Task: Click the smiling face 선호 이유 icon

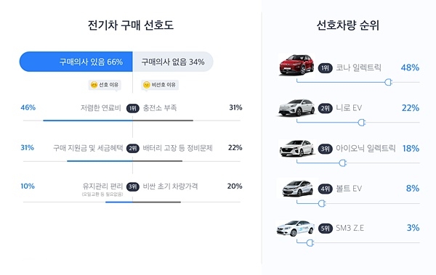Action: pos(94,85)
